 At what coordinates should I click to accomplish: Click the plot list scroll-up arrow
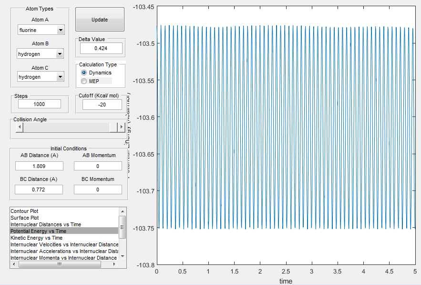(x=123, y=211)
